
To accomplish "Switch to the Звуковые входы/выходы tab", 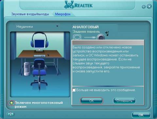I will point(30,14).
